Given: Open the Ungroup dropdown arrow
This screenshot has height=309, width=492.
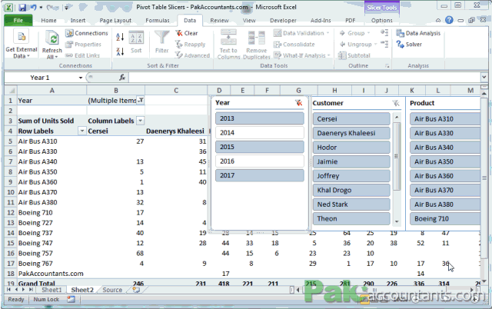Looking at the screenshot, I should [x=375, y=45].
